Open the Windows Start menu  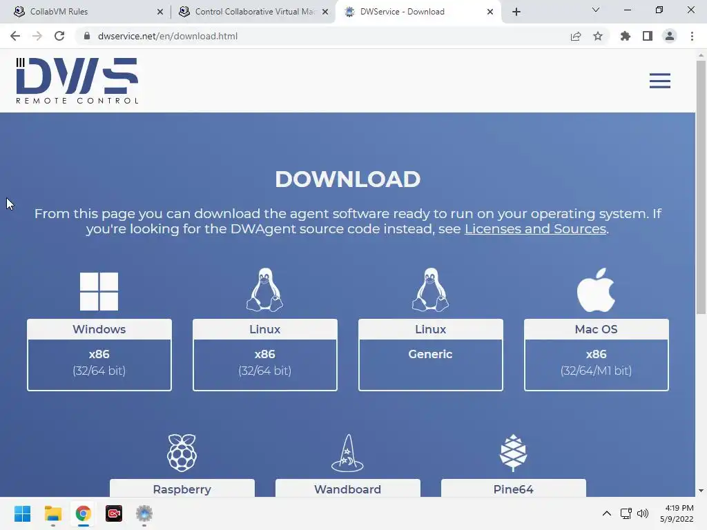(22, 513)
